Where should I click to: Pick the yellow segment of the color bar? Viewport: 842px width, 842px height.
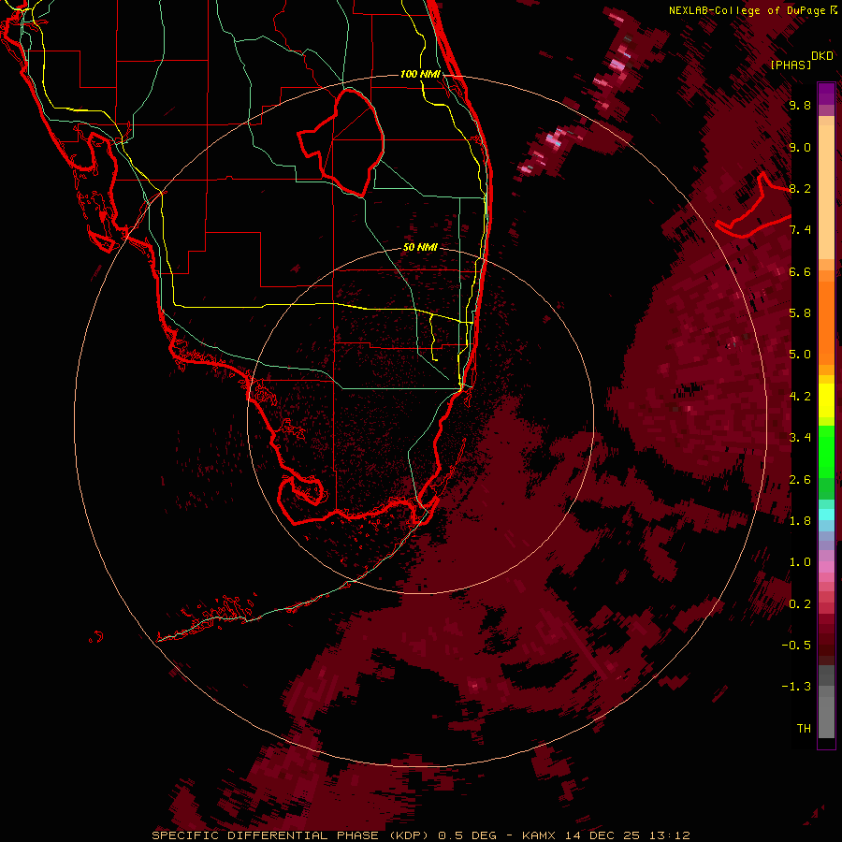coord(826,400)
